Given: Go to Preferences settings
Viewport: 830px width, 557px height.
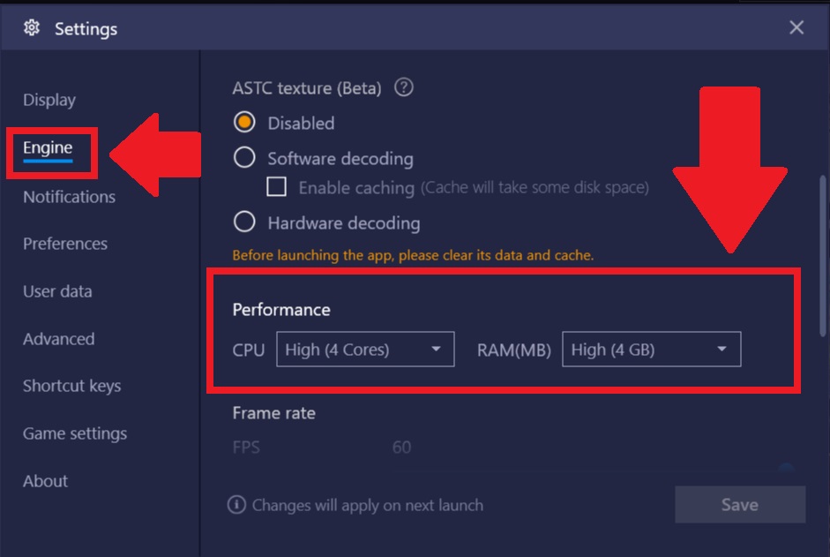Looking at the screenshot, I should tap(65, 244).
